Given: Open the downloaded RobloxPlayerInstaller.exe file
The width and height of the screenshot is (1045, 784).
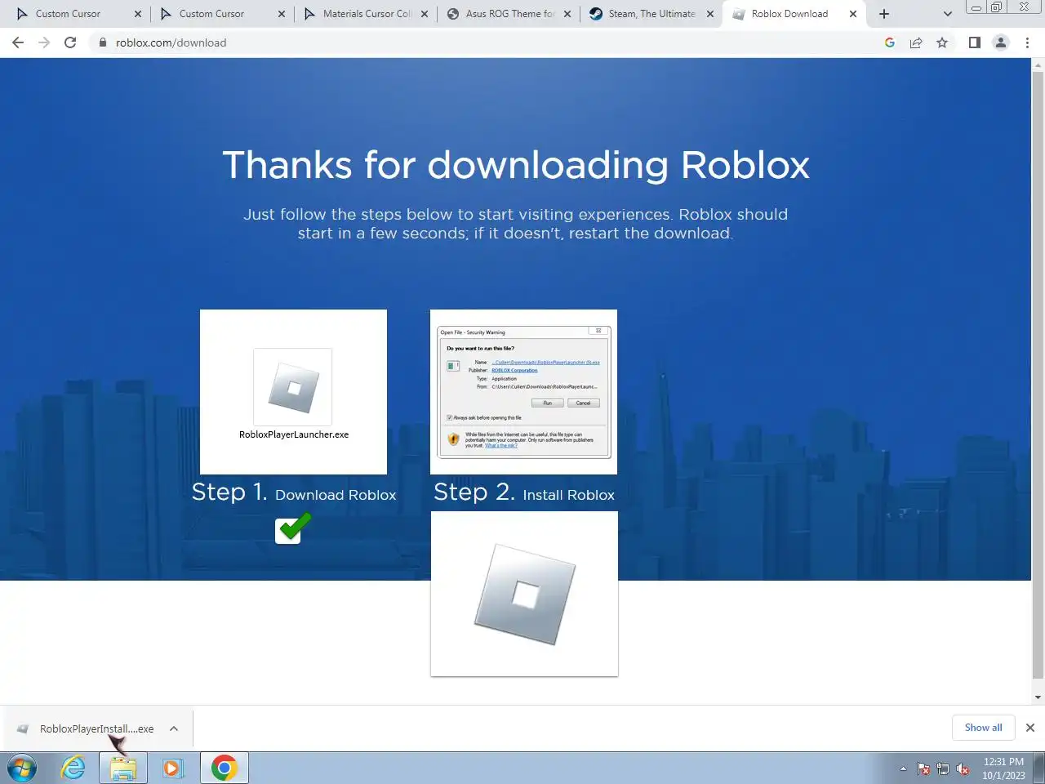Looking at the screenshot, I should [96, 728].
